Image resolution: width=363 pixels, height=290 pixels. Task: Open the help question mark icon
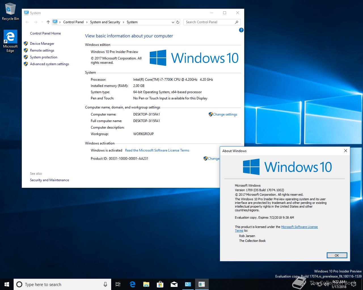(x=241, y=30)
